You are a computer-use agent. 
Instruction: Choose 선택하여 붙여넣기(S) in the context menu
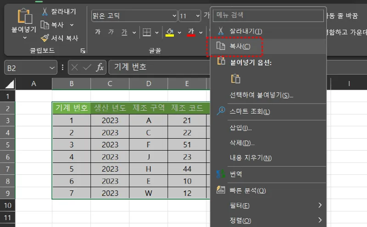point(268,95)
